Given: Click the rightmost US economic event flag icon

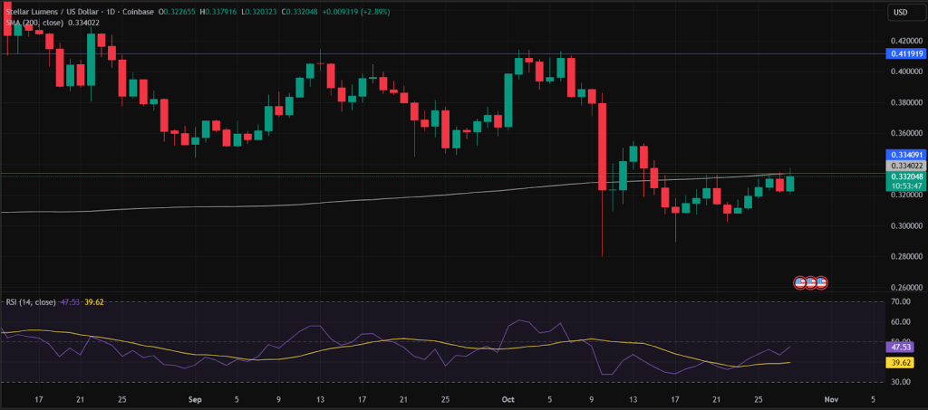Looking at the screenshot, I should [x=821, y=282].
